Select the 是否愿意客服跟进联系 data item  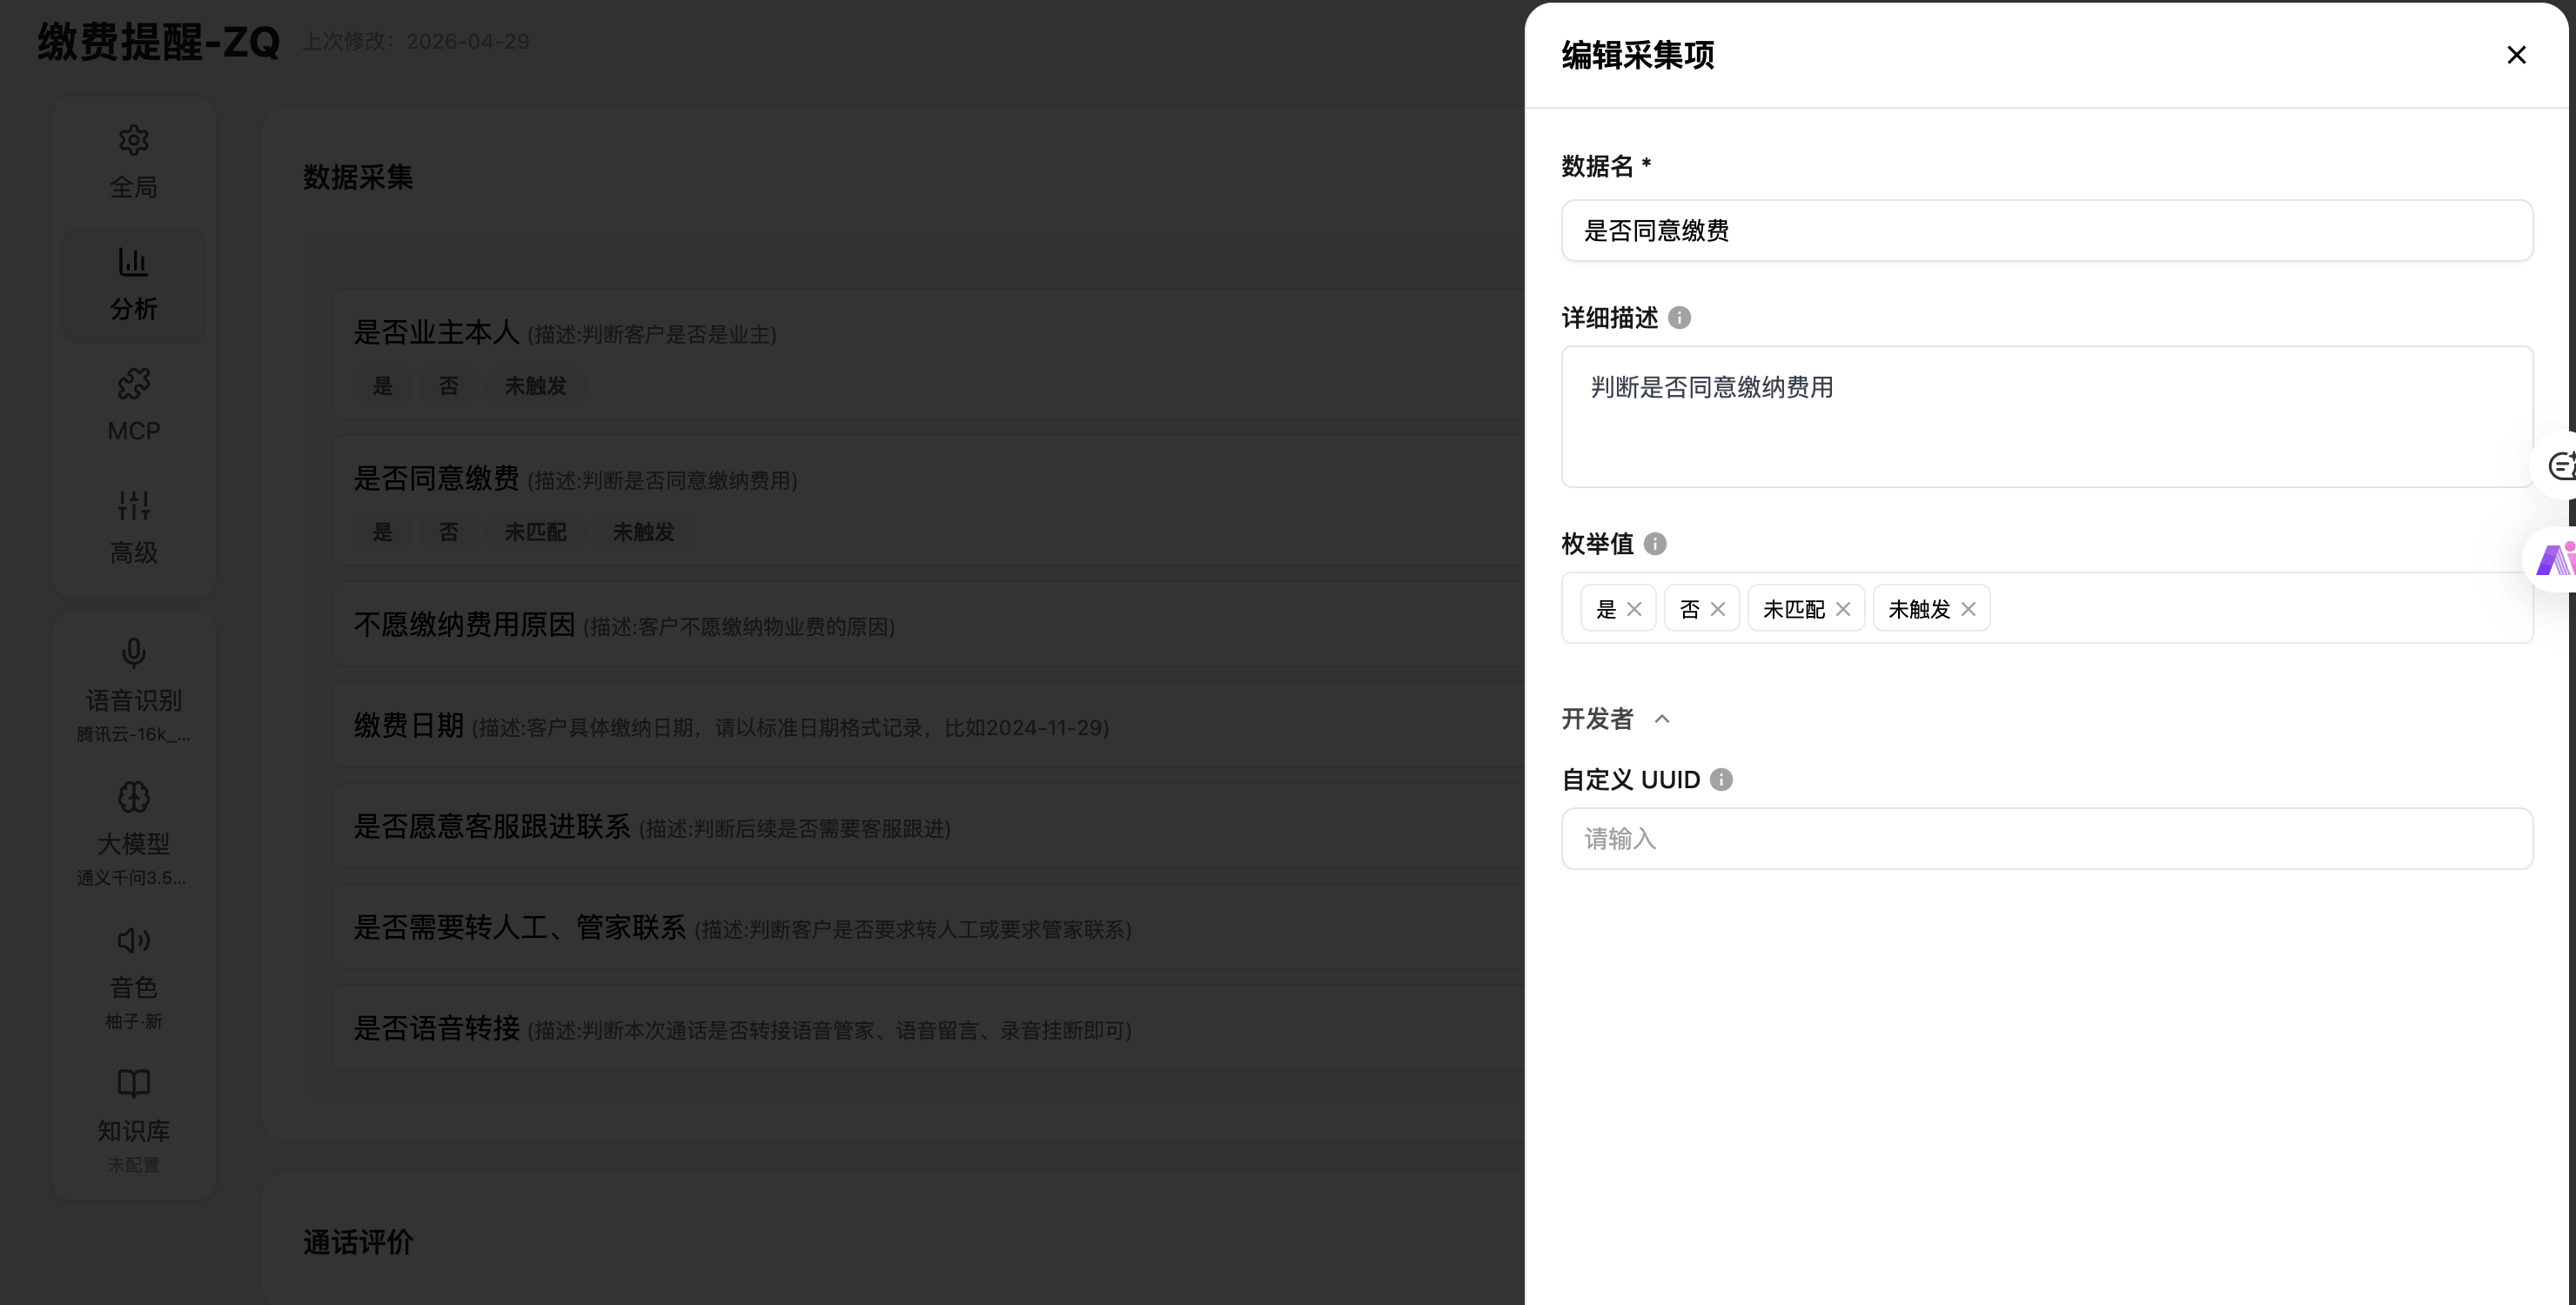coord(928,826)
